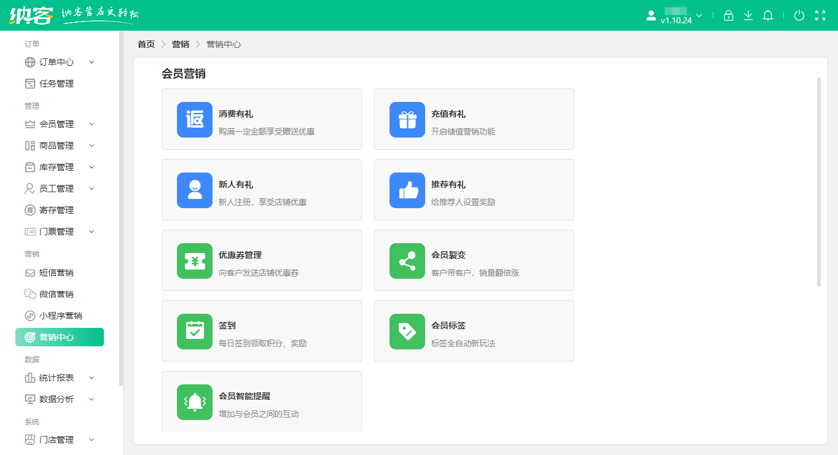Click 首页 in the breadcrumb
Image resolution: width=838 pixels, height=455 pixels.
(146, 44)
